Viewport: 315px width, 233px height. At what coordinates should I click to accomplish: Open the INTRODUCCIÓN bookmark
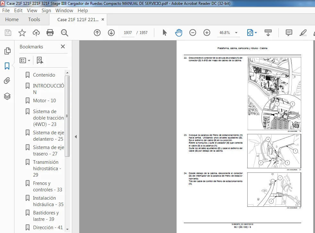48,89
